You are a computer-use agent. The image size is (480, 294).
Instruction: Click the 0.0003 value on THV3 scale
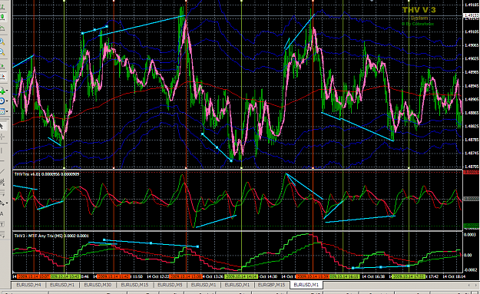pyautogui.click(x=470, y=235)
